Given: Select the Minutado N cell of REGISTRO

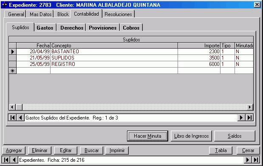Looking at the screenshot, I should (x=244, y=64).
